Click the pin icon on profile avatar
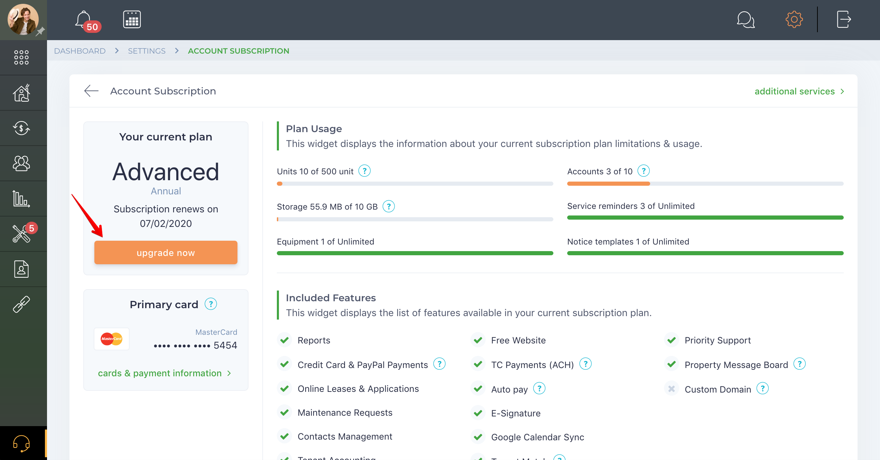This screenshot has width=880, height=460. click(40, 31)
